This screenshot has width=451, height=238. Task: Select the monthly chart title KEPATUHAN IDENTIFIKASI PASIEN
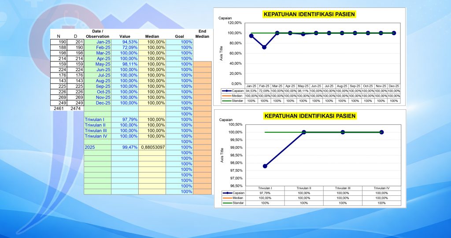309,14
